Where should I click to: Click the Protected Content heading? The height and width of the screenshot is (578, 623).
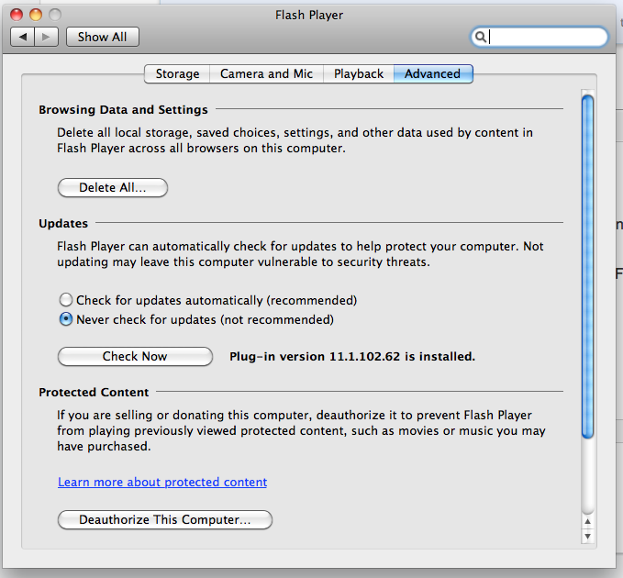pos(94,392)
